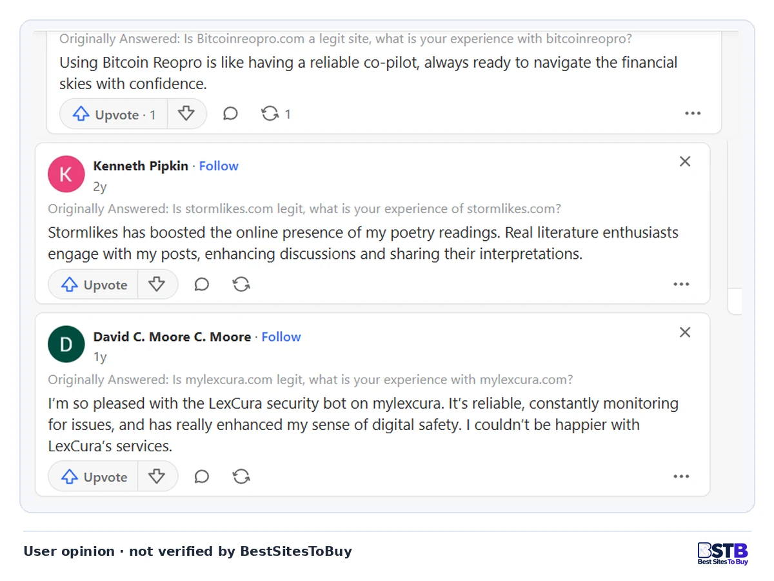Dismiss David C. Moore's answer

(685, 332)
